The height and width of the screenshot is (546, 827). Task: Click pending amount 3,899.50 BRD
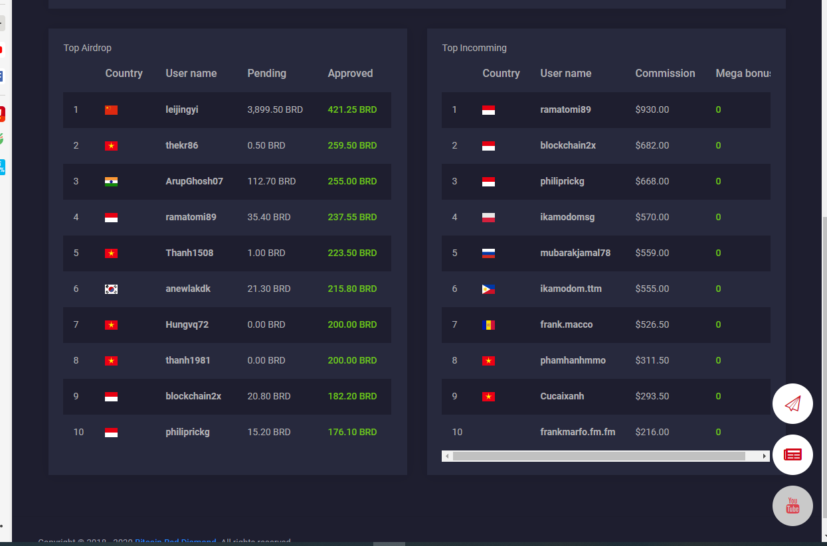(x=275, y=109)
